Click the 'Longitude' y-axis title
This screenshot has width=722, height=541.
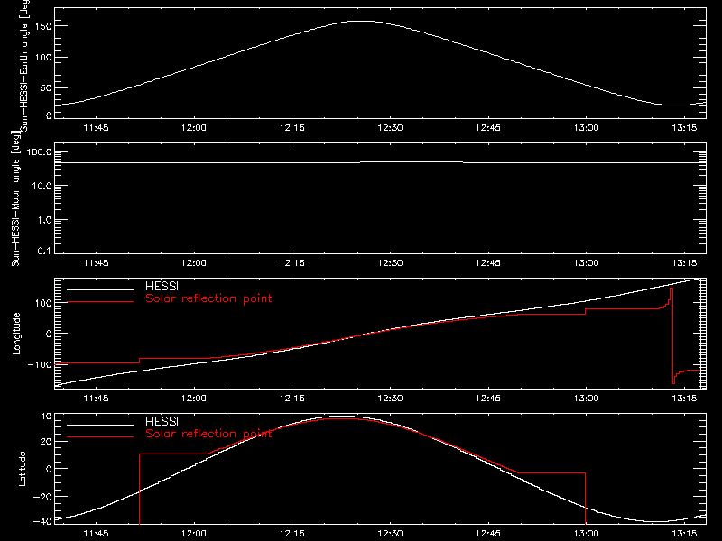(x=16, y=334)
